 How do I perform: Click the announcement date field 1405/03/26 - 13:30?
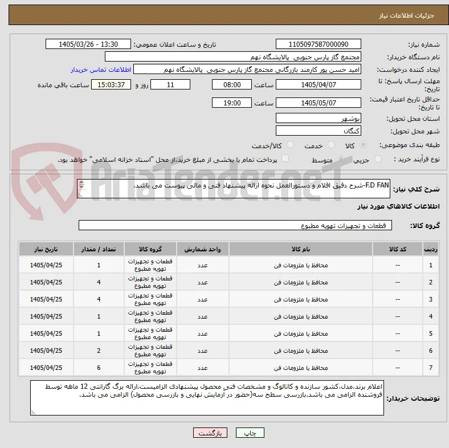point(88,44)
